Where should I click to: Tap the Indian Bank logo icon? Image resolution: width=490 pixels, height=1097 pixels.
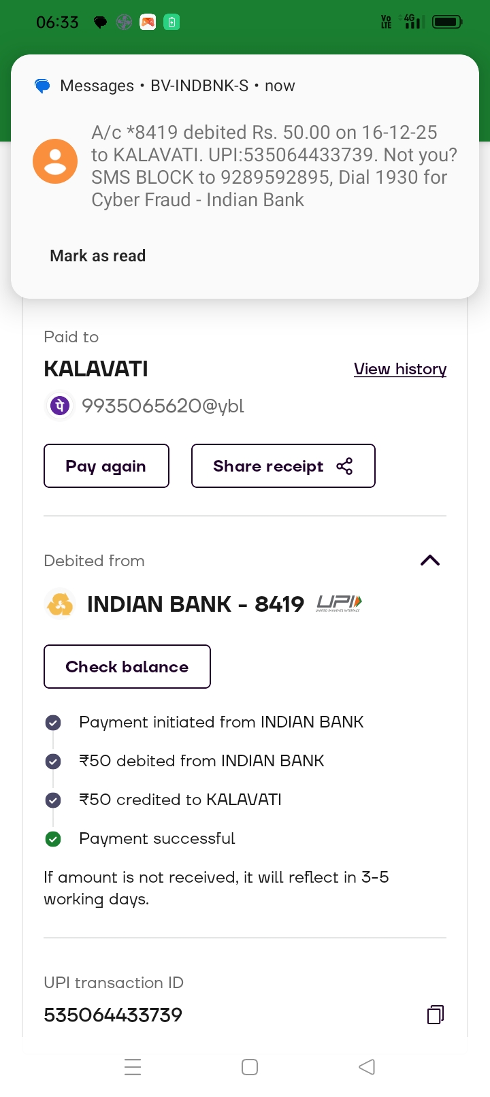[x=60, y=604]
